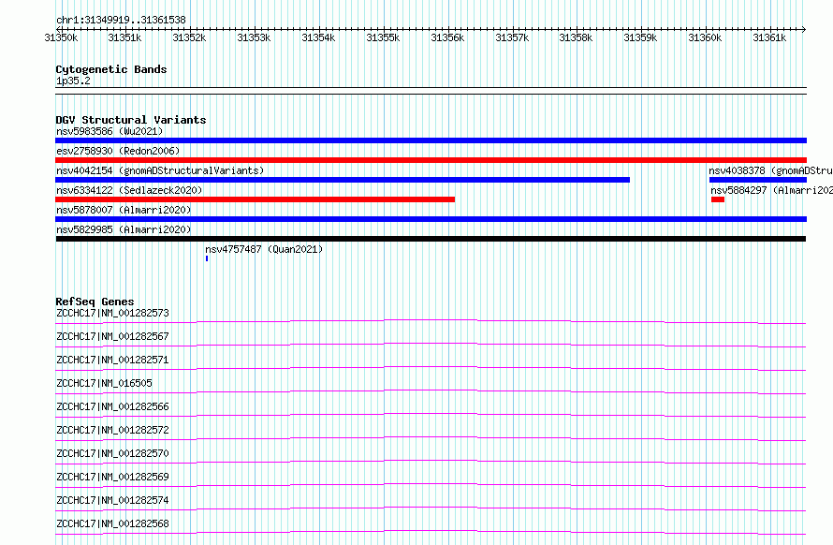This screenshot has width=833, height=545.
Task: Click the RefSeq Genes track title
Action: pyautogui.click(x=95, y=302)
